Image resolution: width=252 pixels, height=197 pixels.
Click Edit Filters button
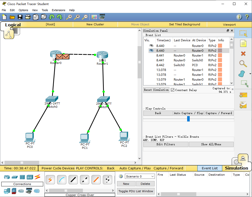click(166, 144)
